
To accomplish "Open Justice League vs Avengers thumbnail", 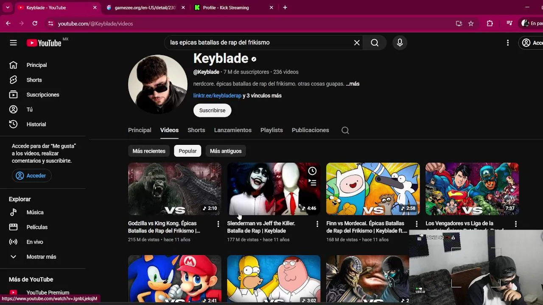I will (472, 189).
